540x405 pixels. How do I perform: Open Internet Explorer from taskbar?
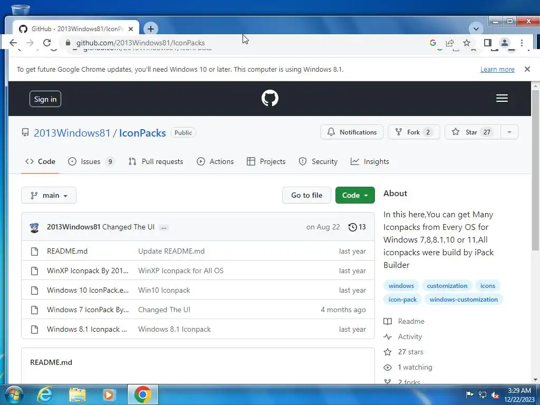click(45, 394)
